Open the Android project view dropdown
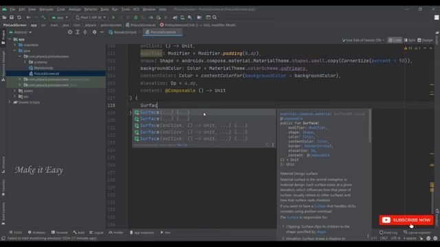 [x=21, y=32]
